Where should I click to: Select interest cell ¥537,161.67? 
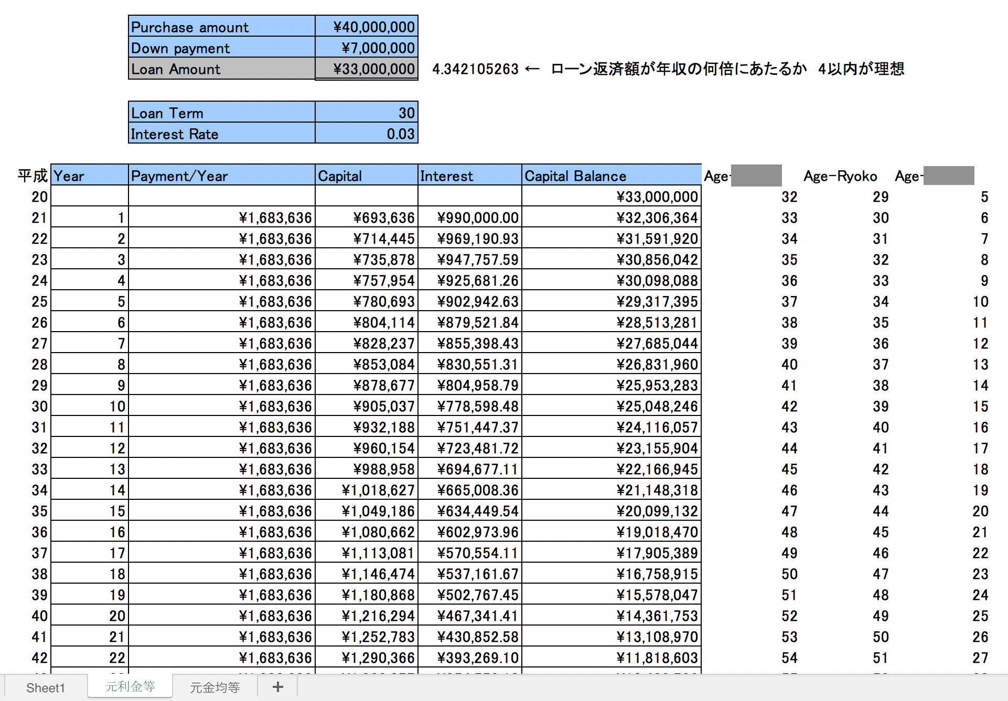pos(470,574)
